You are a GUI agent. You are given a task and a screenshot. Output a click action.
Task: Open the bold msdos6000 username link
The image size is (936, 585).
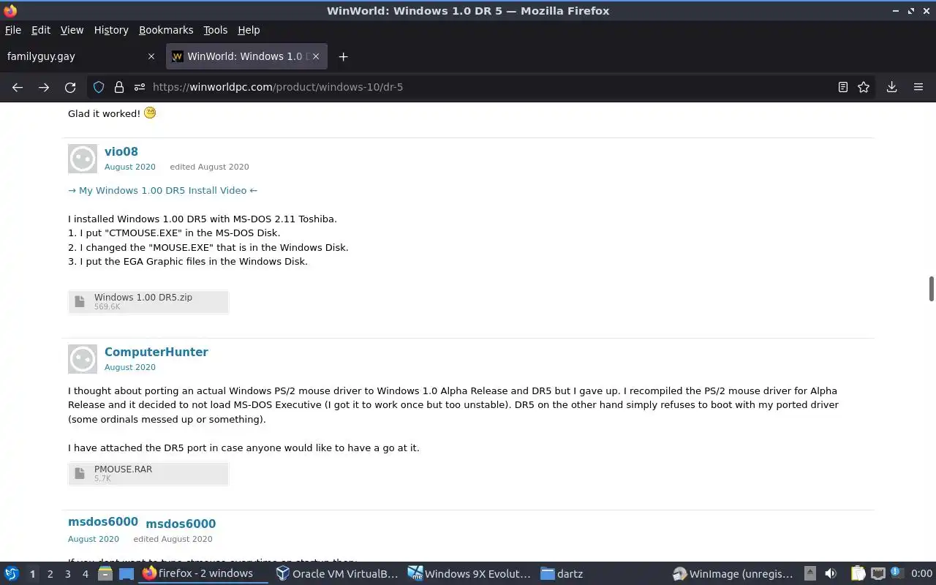pos(181,524)
